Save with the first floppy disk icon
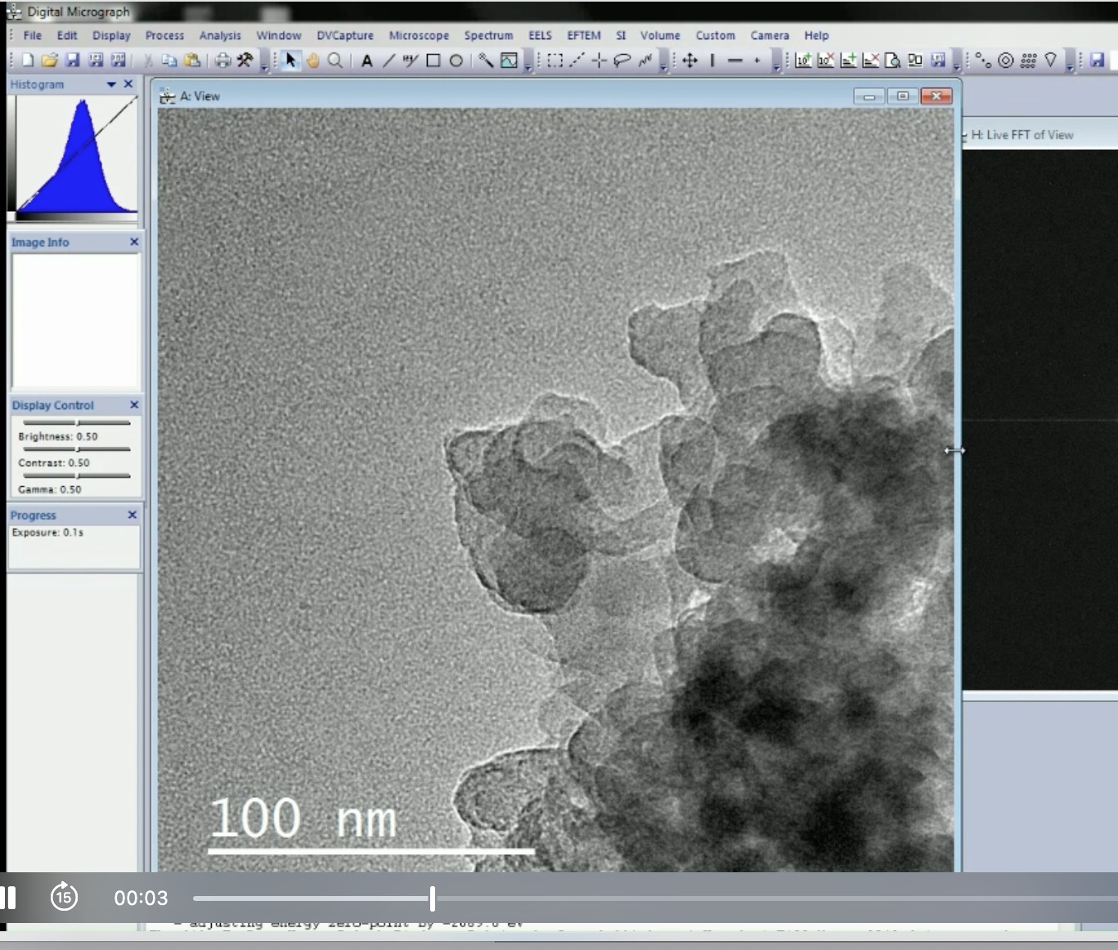 (72, 61)
